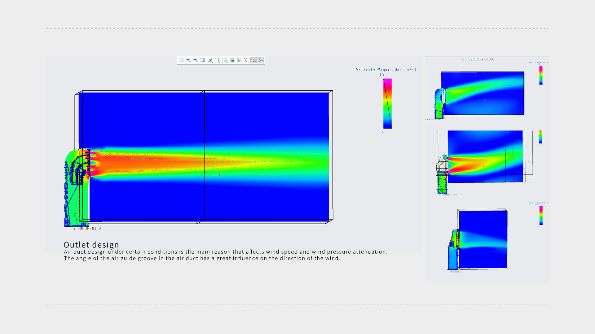Screen dimensions: 595x334
Task: Click the velocity magnitude color legend bar
Action: click(x=387, y=104)
